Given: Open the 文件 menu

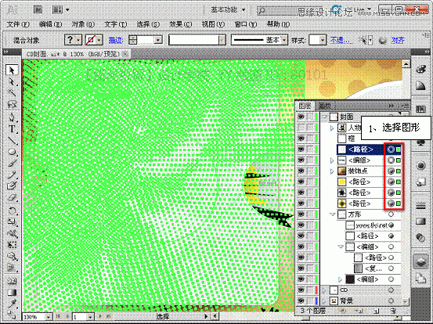Looking at the screenshot, I should 18,24.
